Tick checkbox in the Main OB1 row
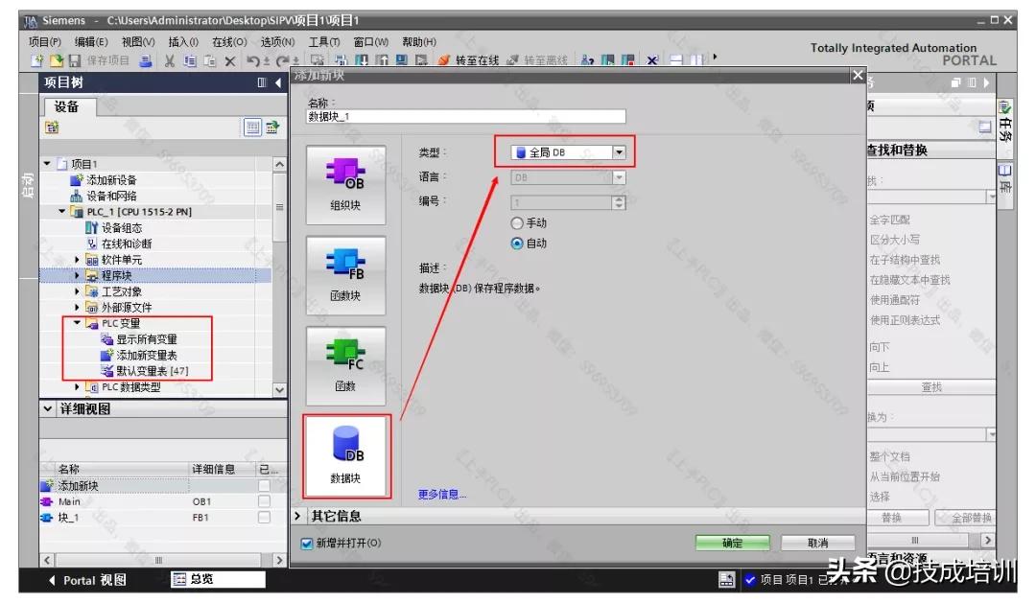1036x603 pixels. [265, 501]
